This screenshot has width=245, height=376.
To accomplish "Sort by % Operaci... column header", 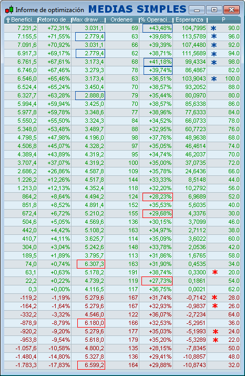I will tap(156, 19).
